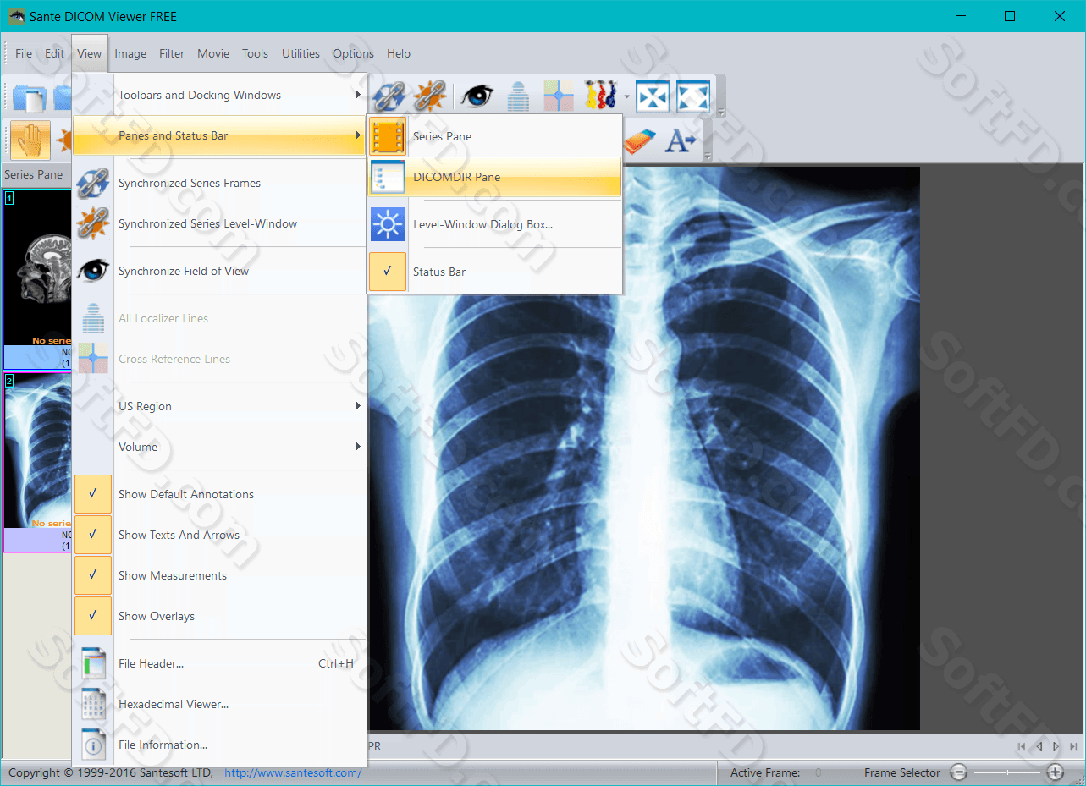This screenshot has width=1086, height=786.
Task: Click the Frame Selector minus button
Action: coord(958,772)
